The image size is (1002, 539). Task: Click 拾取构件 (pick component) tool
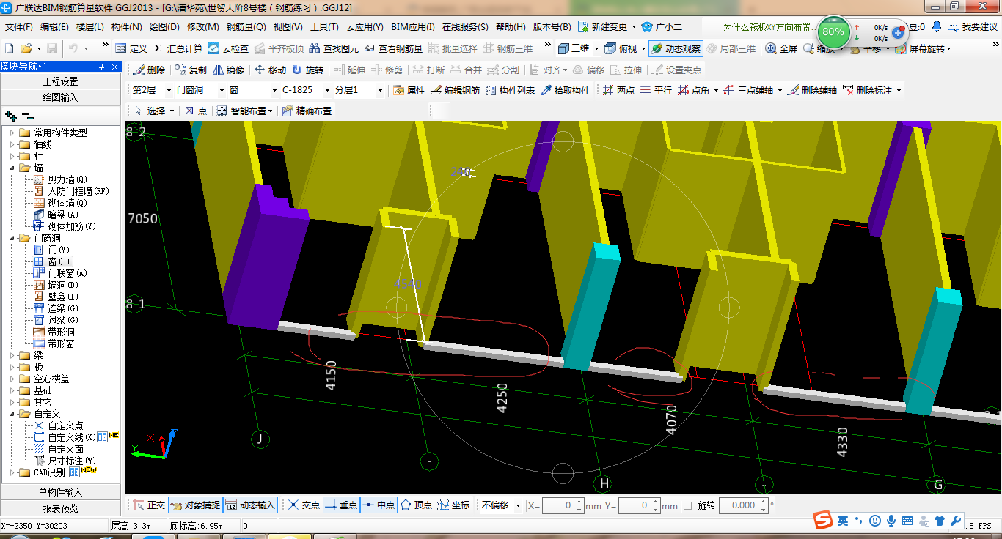[x=566, y=90]
